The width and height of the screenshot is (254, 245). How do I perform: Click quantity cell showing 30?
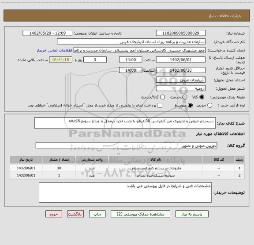pos(59,168)
